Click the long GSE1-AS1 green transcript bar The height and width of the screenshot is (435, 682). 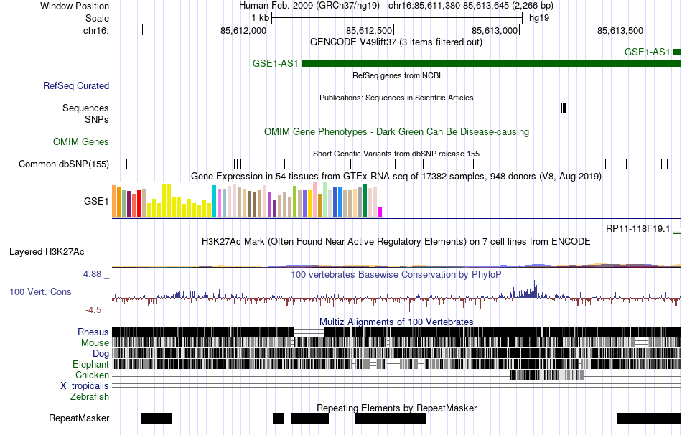tap(492, 63)
